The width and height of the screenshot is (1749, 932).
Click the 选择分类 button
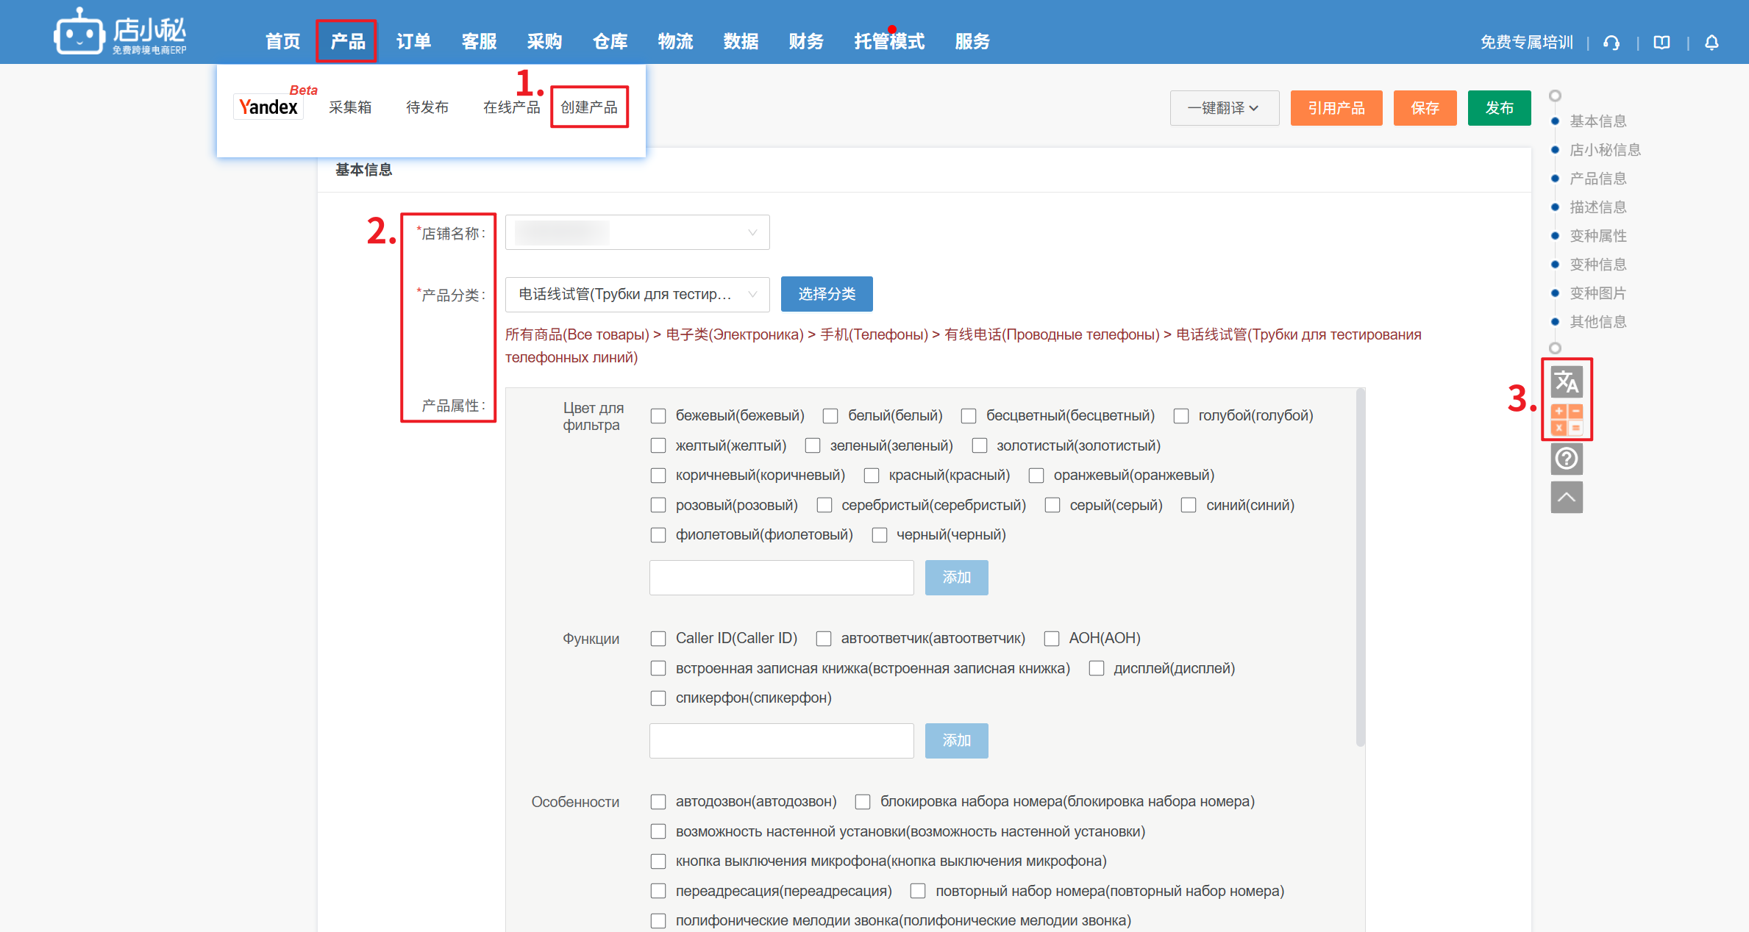[x=827, y=295]
